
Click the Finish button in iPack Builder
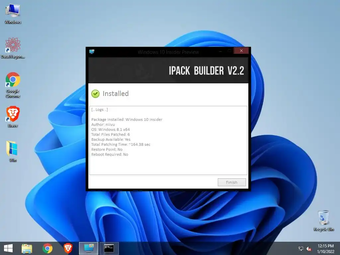click(x=232, y=182)
